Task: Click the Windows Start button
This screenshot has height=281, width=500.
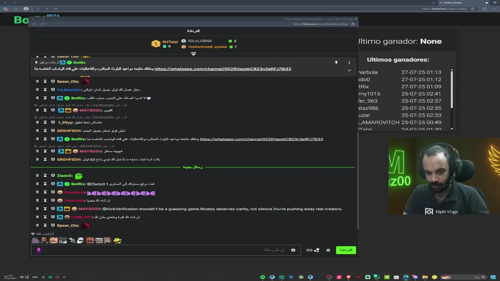Action: pyautogui.click(x=493, y=277)
